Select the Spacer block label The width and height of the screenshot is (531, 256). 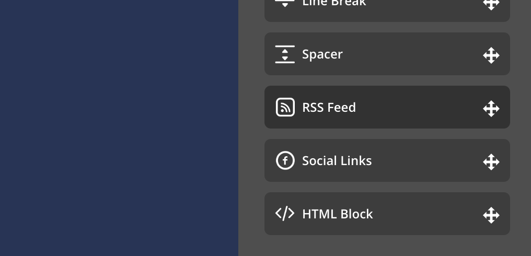tap(322, 54)
